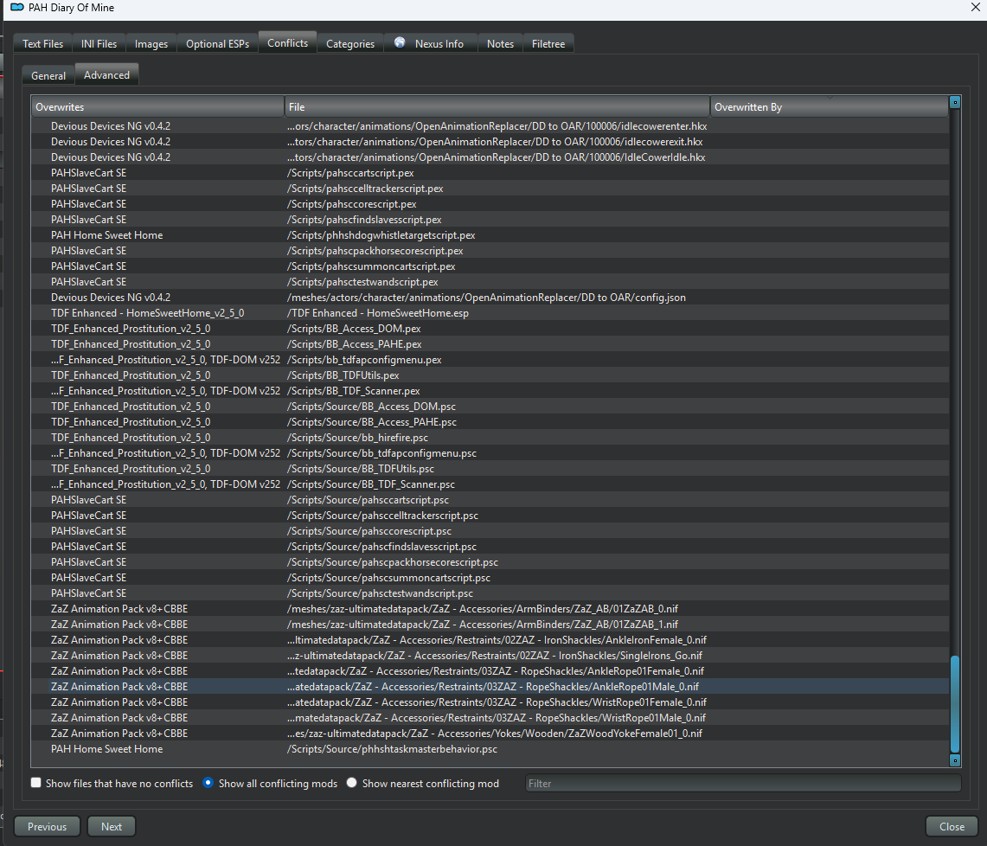Select /Scripts/BB_TDF_Scanner.pex row
The image size is (987, 846).
pos(490,391)
